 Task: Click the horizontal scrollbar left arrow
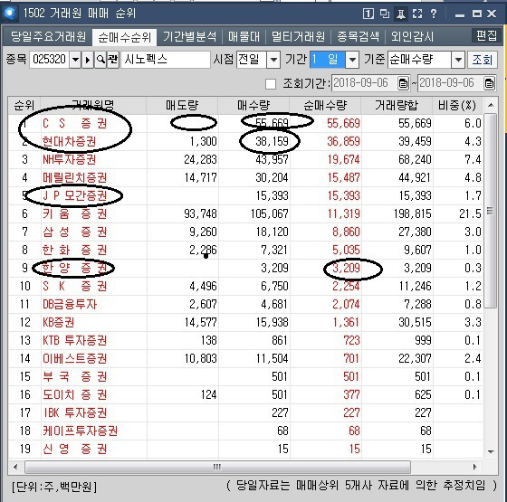click(x=15, y=467)
